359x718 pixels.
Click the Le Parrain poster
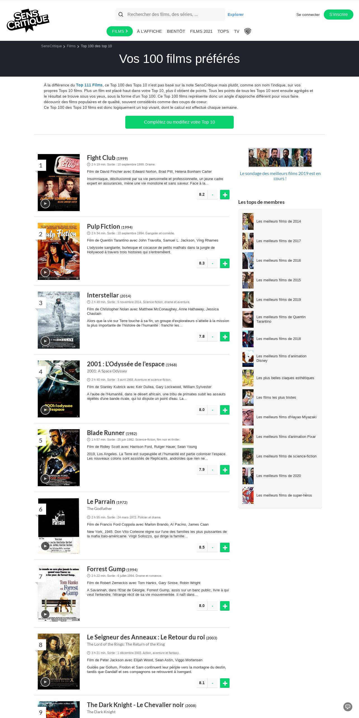59,526
